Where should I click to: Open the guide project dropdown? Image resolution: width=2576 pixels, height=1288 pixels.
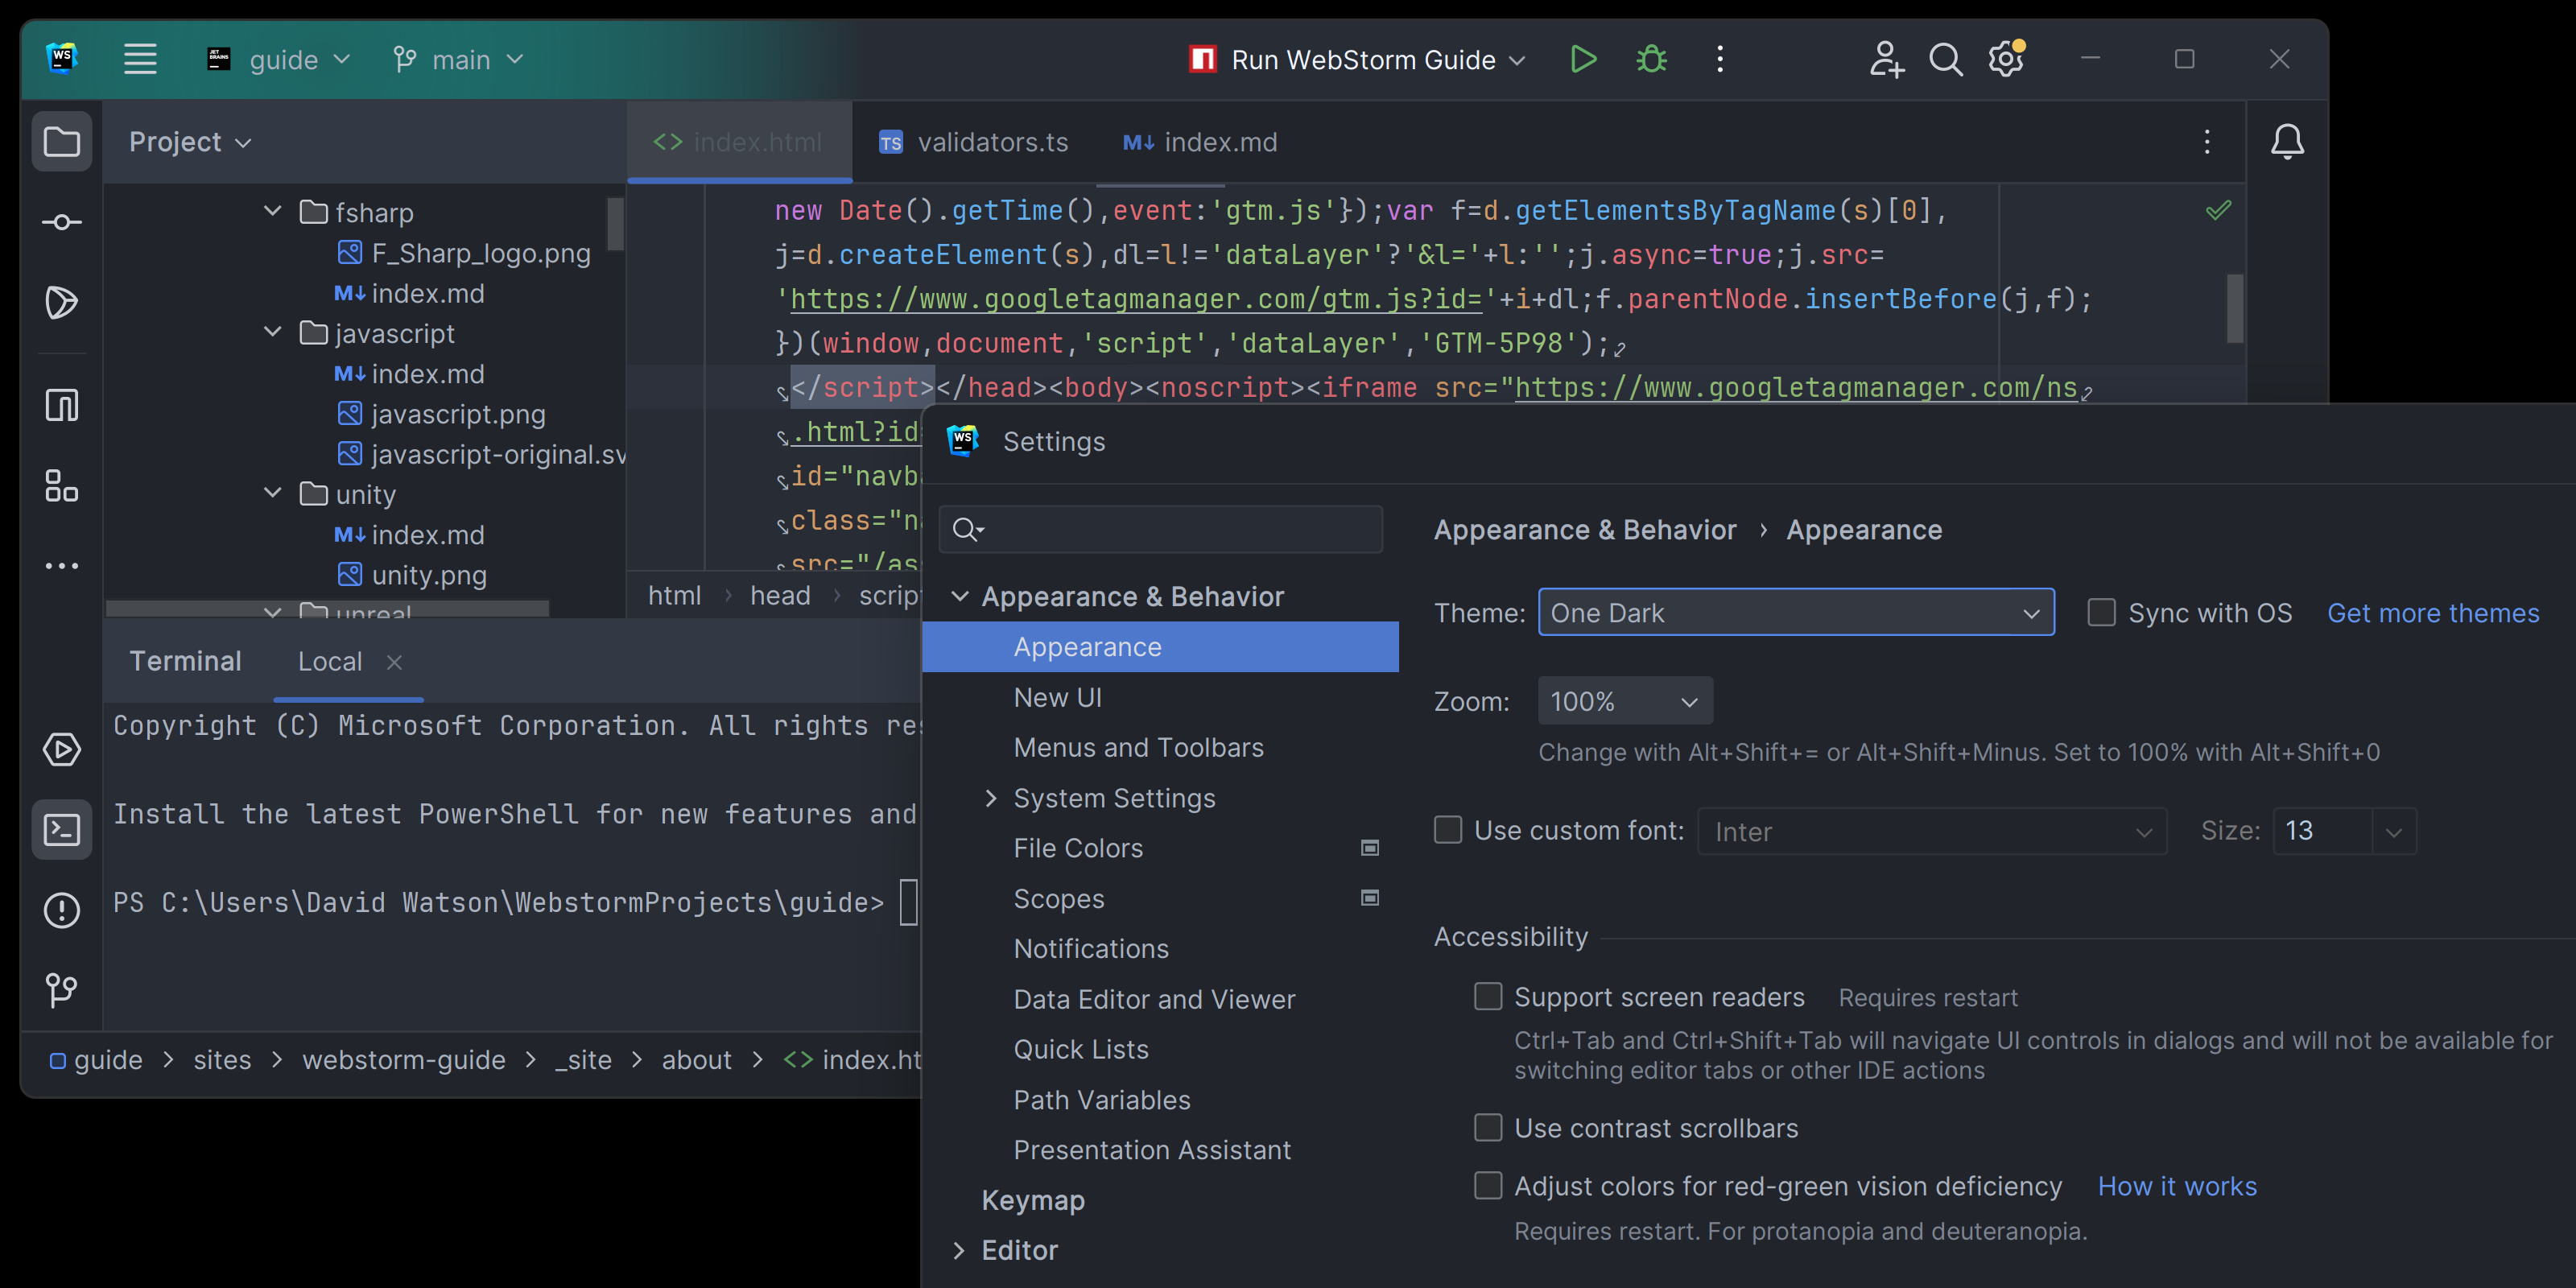(279, 60)
